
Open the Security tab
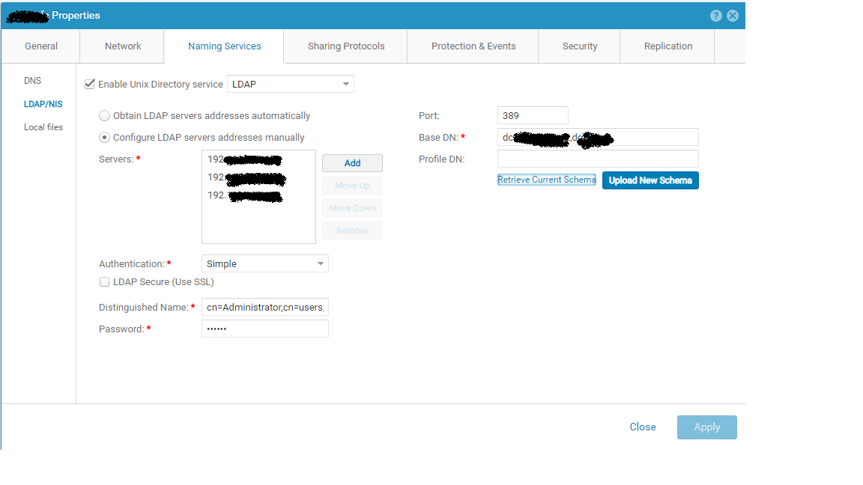click(579, 46)
